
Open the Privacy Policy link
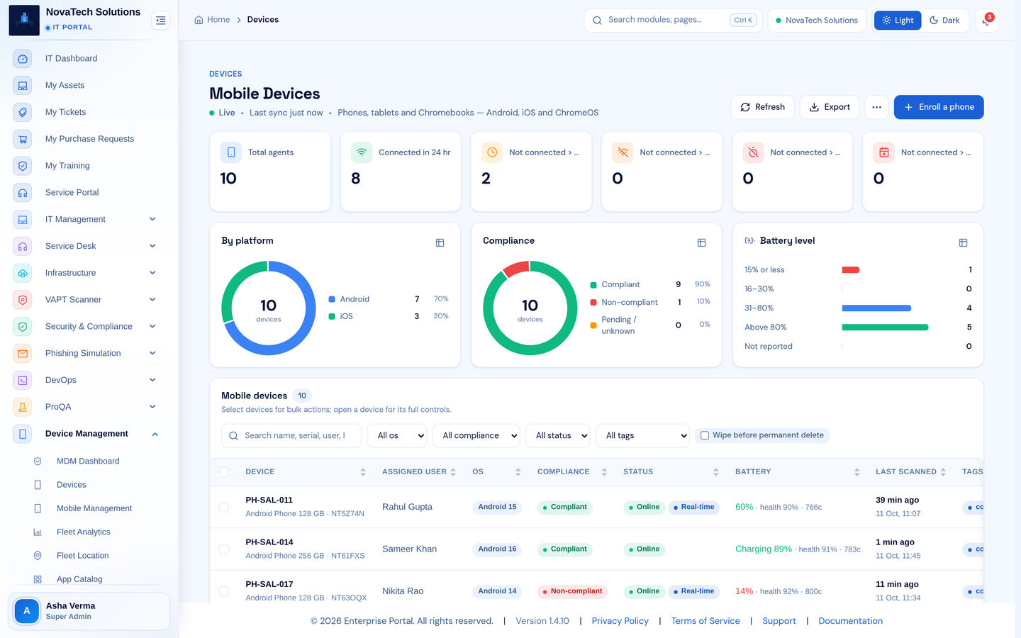pyautogui.click(x=620, y=621)
